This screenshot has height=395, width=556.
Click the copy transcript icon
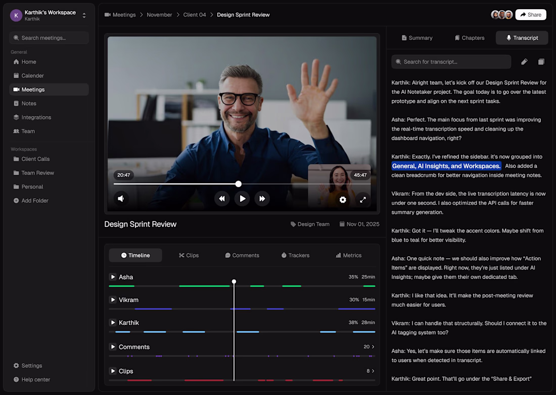(x=541, y=62)
